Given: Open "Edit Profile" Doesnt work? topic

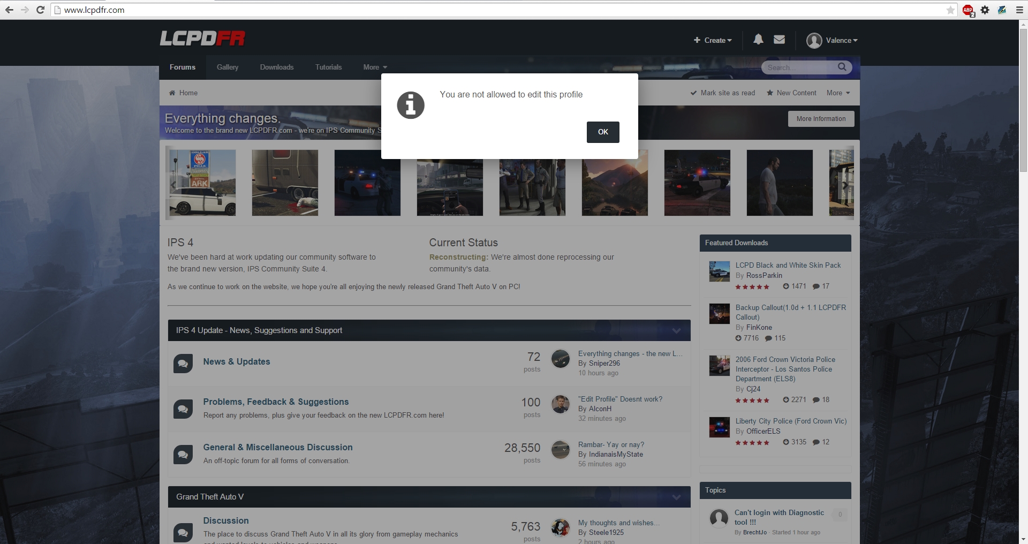Looking at the screenshot, I should 620,399.
